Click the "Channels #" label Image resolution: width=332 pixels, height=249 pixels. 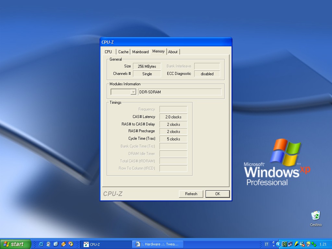122,74
